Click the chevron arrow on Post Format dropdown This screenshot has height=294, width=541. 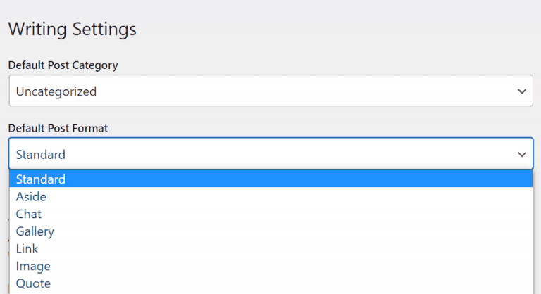pos(522,154)
